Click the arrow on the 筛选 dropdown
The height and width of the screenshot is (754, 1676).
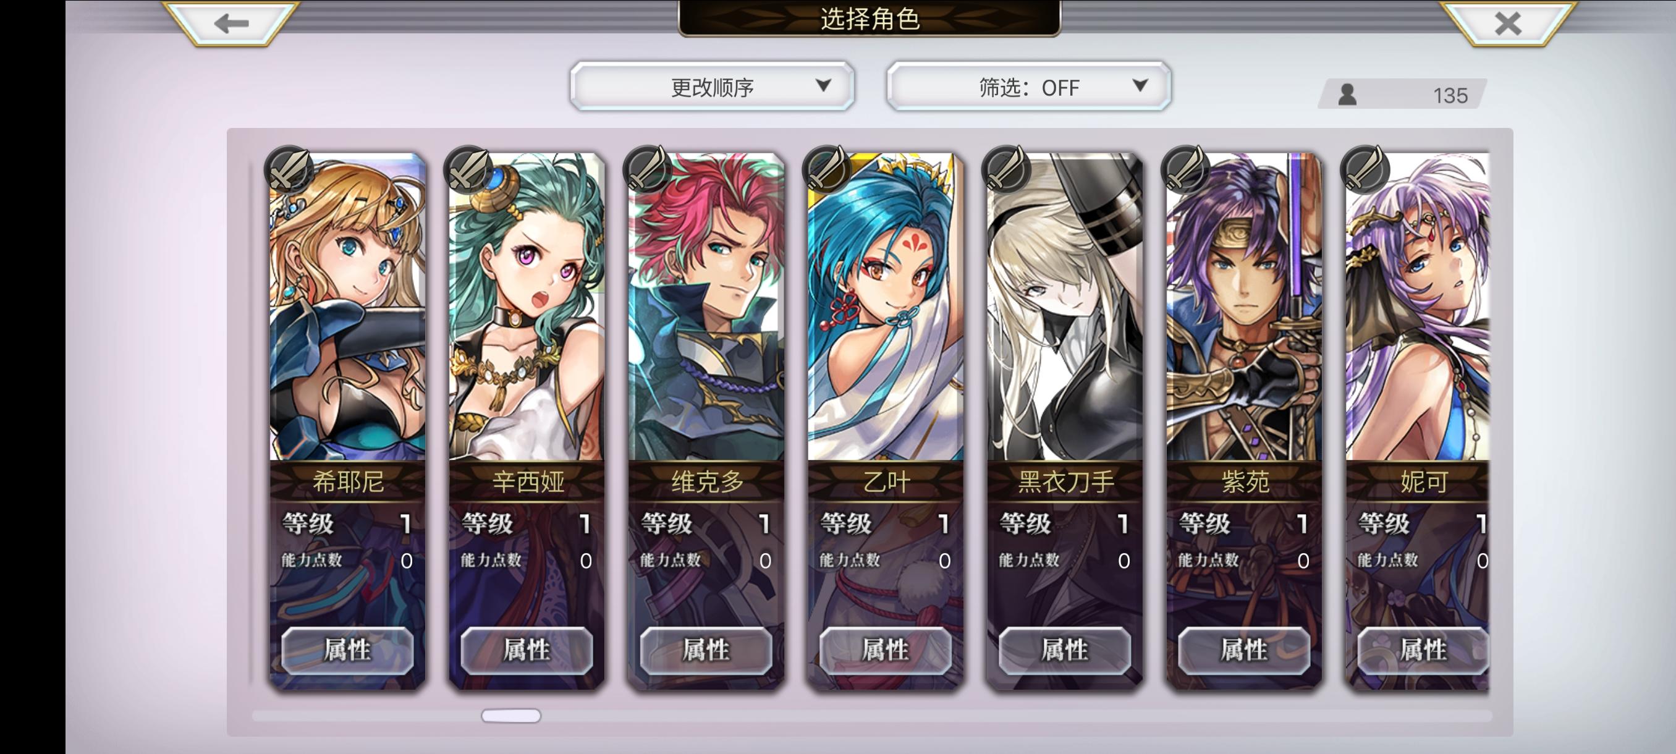pos(1140,85)
